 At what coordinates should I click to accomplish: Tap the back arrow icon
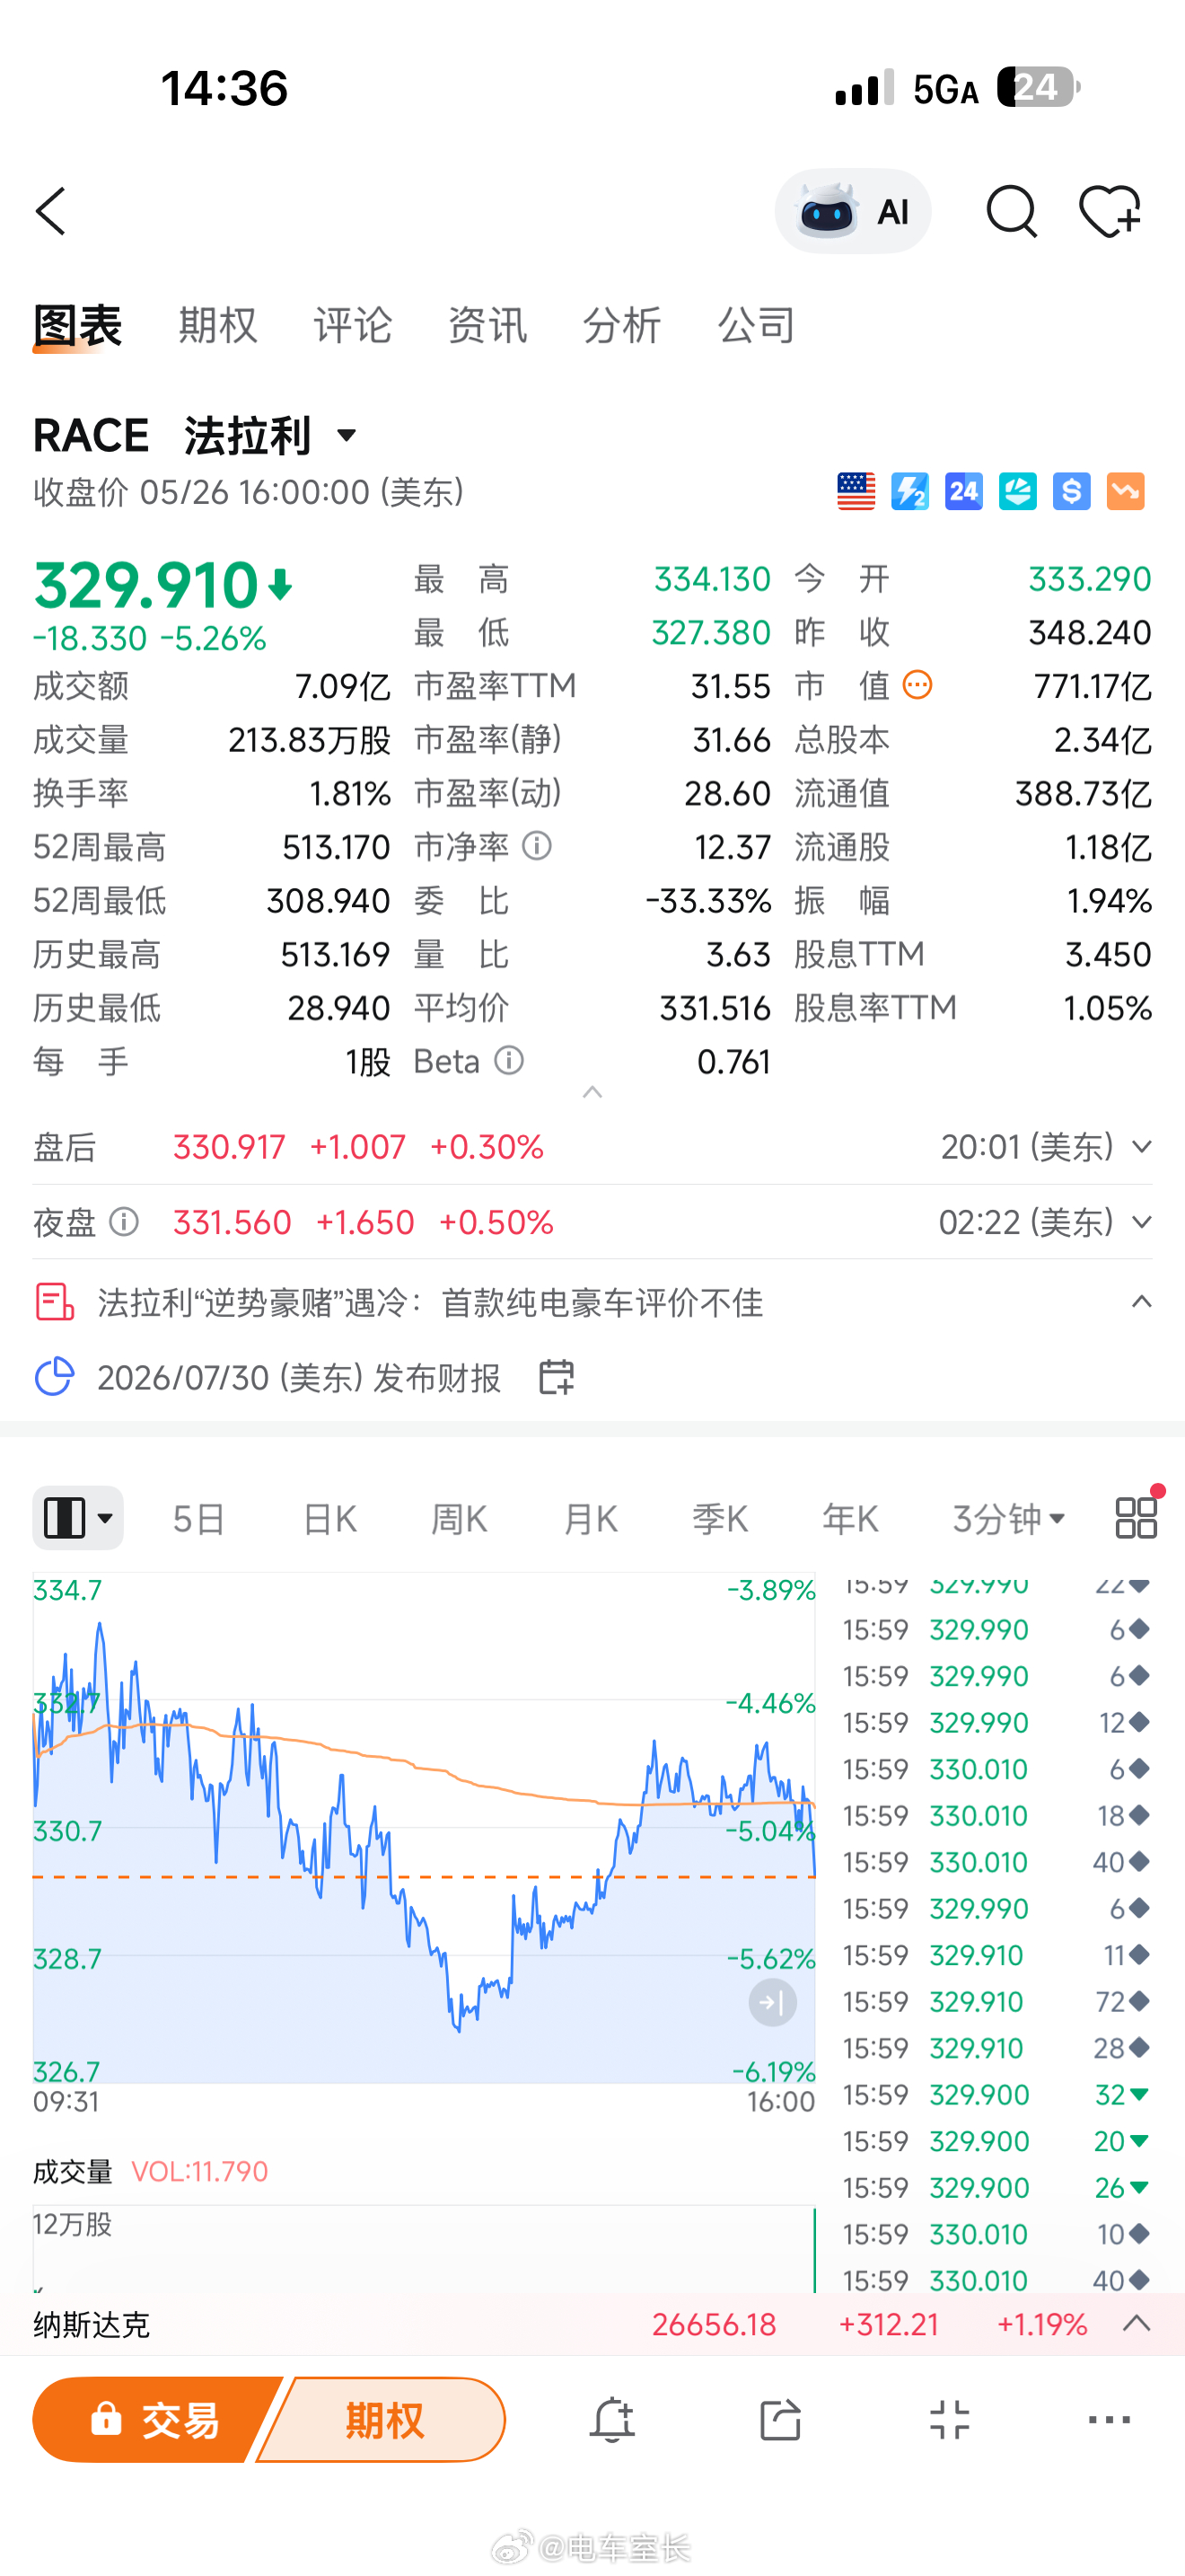[x=51, y=212]
